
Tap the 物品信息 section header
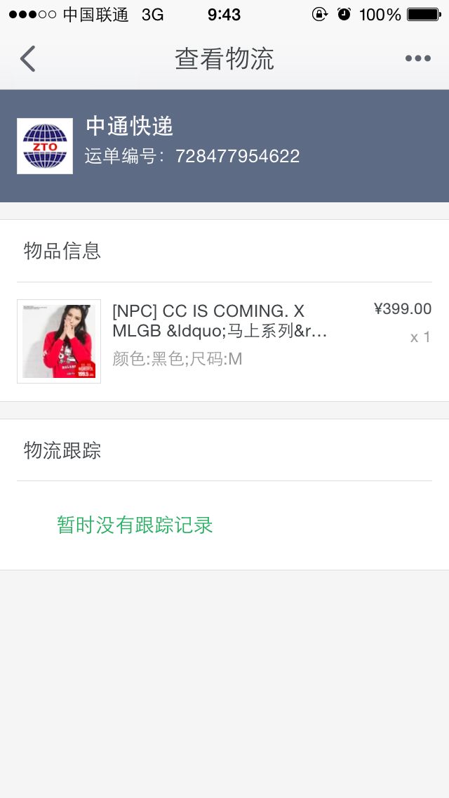pos(62,251)
